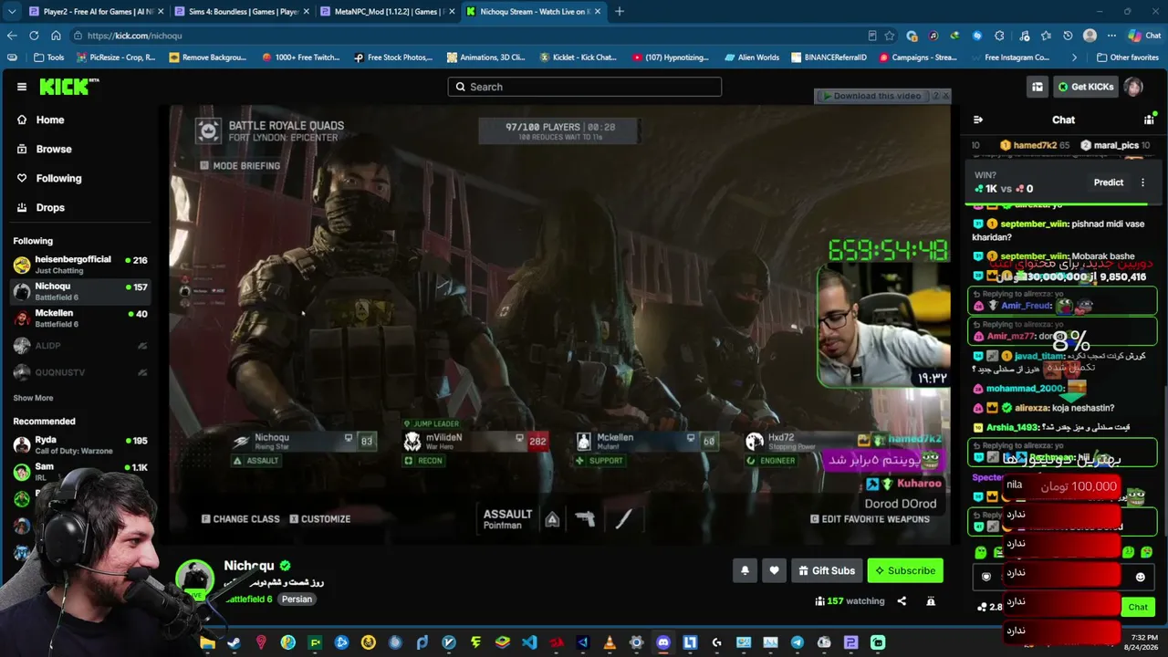Open the Kicklet - Kick Chat bookmark
The image size is (1168, 657).
coord(578,57)
